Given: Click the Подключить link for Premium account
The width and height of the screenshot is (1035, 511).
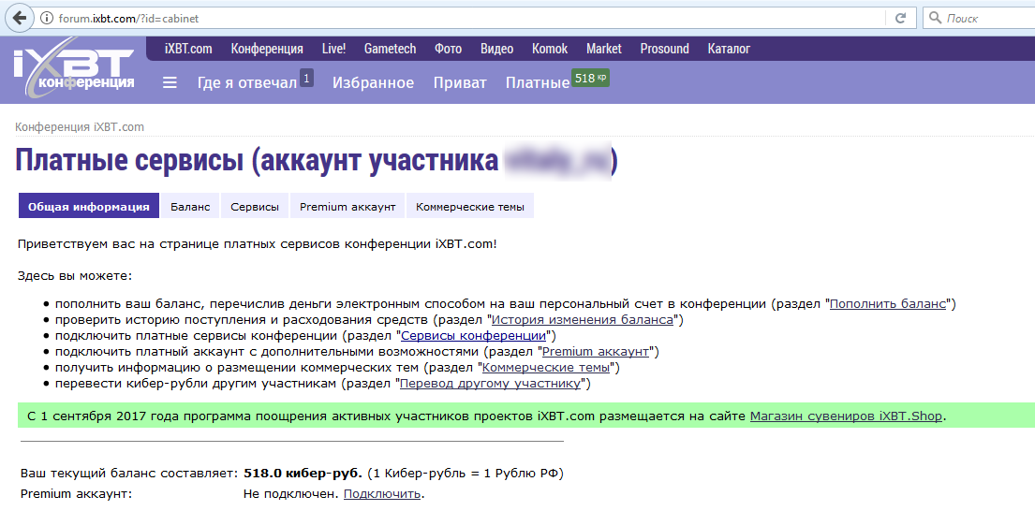Looking at the screenshot, I should [x=382, y=494].
